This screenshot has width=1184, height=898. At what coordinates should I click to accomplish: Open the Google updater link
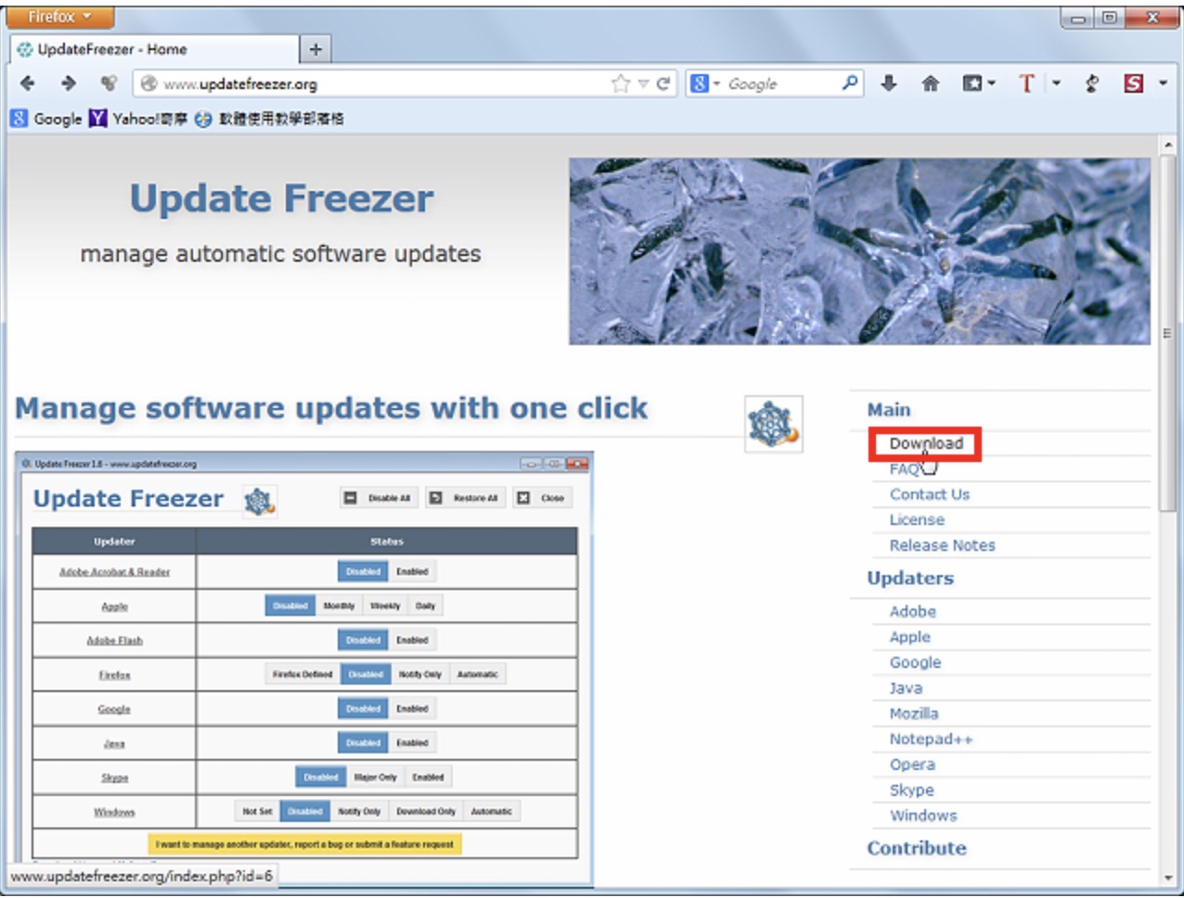pos(915,662)
